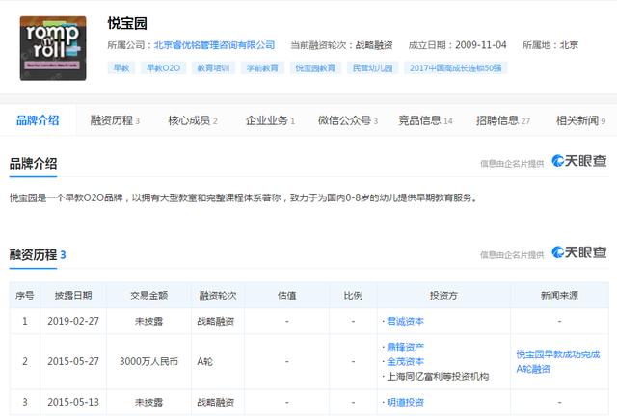The image size is (617, 420).
Task: Click 天眼查 logo beside 品牌介绍 heading
Action: pyautogui.click(x=578, y=161)
